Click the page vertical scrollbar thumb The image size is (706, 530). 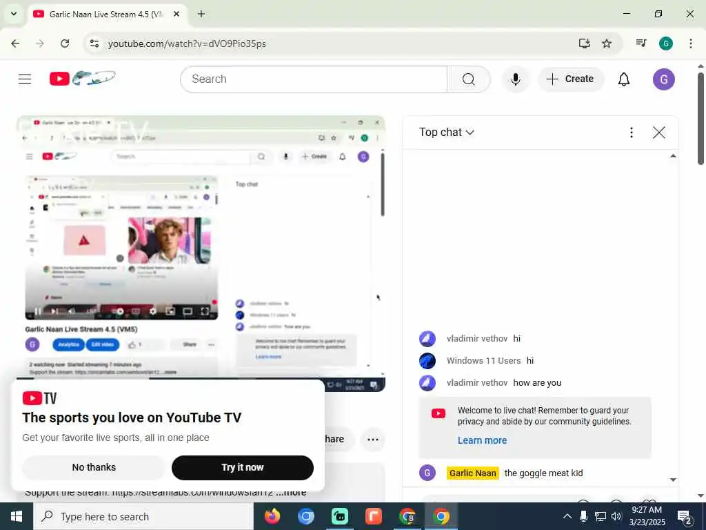700,118
